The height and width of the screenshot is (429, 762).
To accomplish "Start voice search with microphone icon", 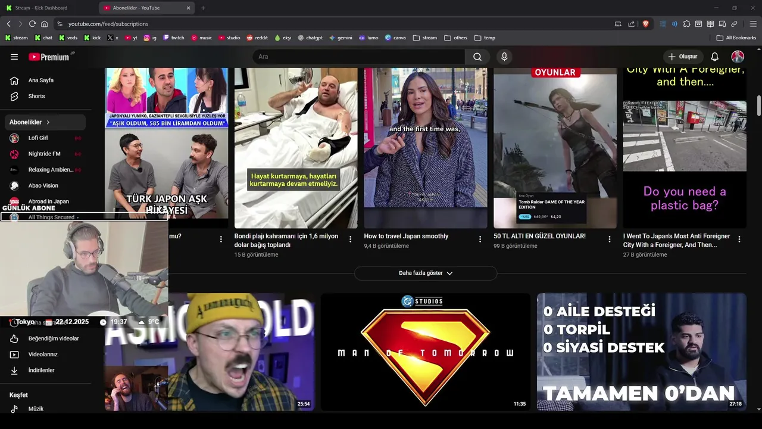I will [504, 57].
